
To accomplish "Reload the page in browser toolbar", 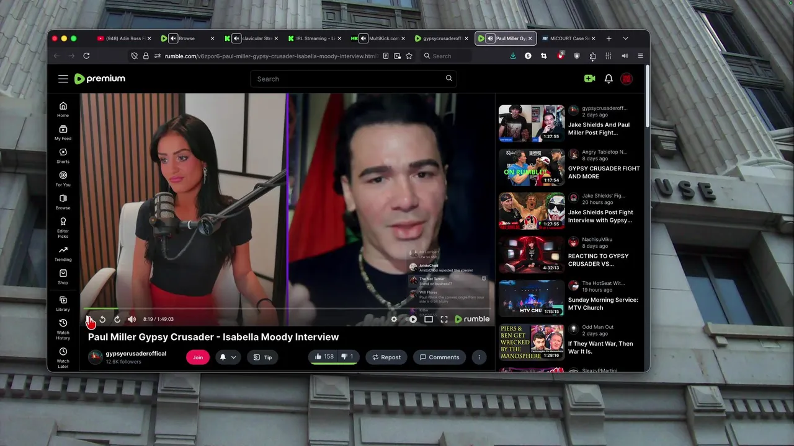I will click(x=86, y=56).
